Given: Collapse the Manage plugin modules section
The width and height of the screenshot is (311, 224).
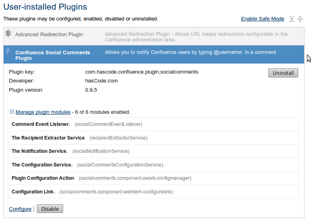Looking at the screenshot, I should 12,112.
